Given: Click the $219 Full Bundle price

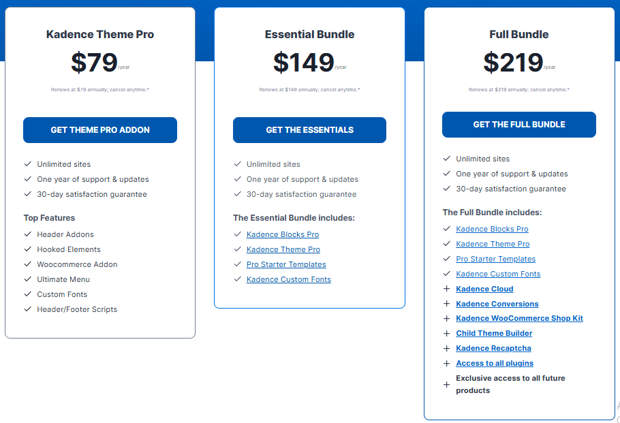Looking at the screenshot, I should pos(513,63).
